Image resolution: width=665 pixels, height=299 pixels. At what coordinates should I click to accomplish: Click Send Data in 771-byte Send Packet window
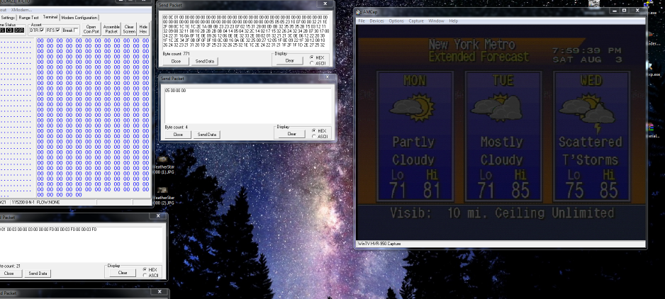(204, 61)
